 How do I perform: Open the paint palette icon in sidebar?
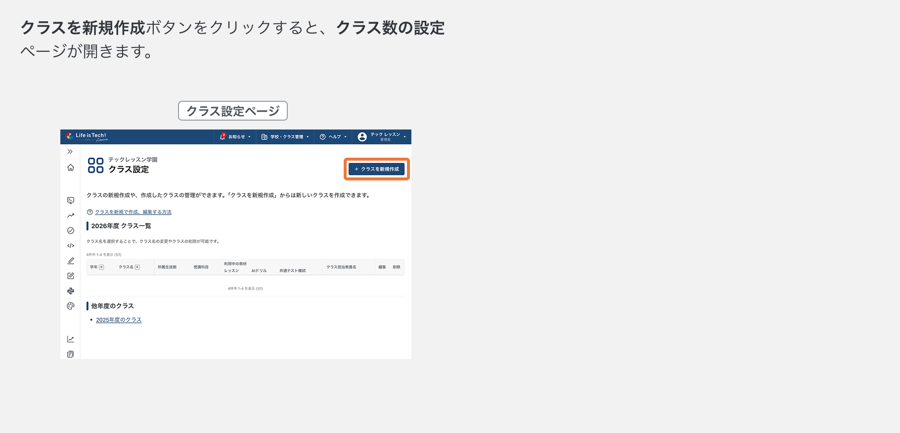pyautogui.click(x=71, y=306)
